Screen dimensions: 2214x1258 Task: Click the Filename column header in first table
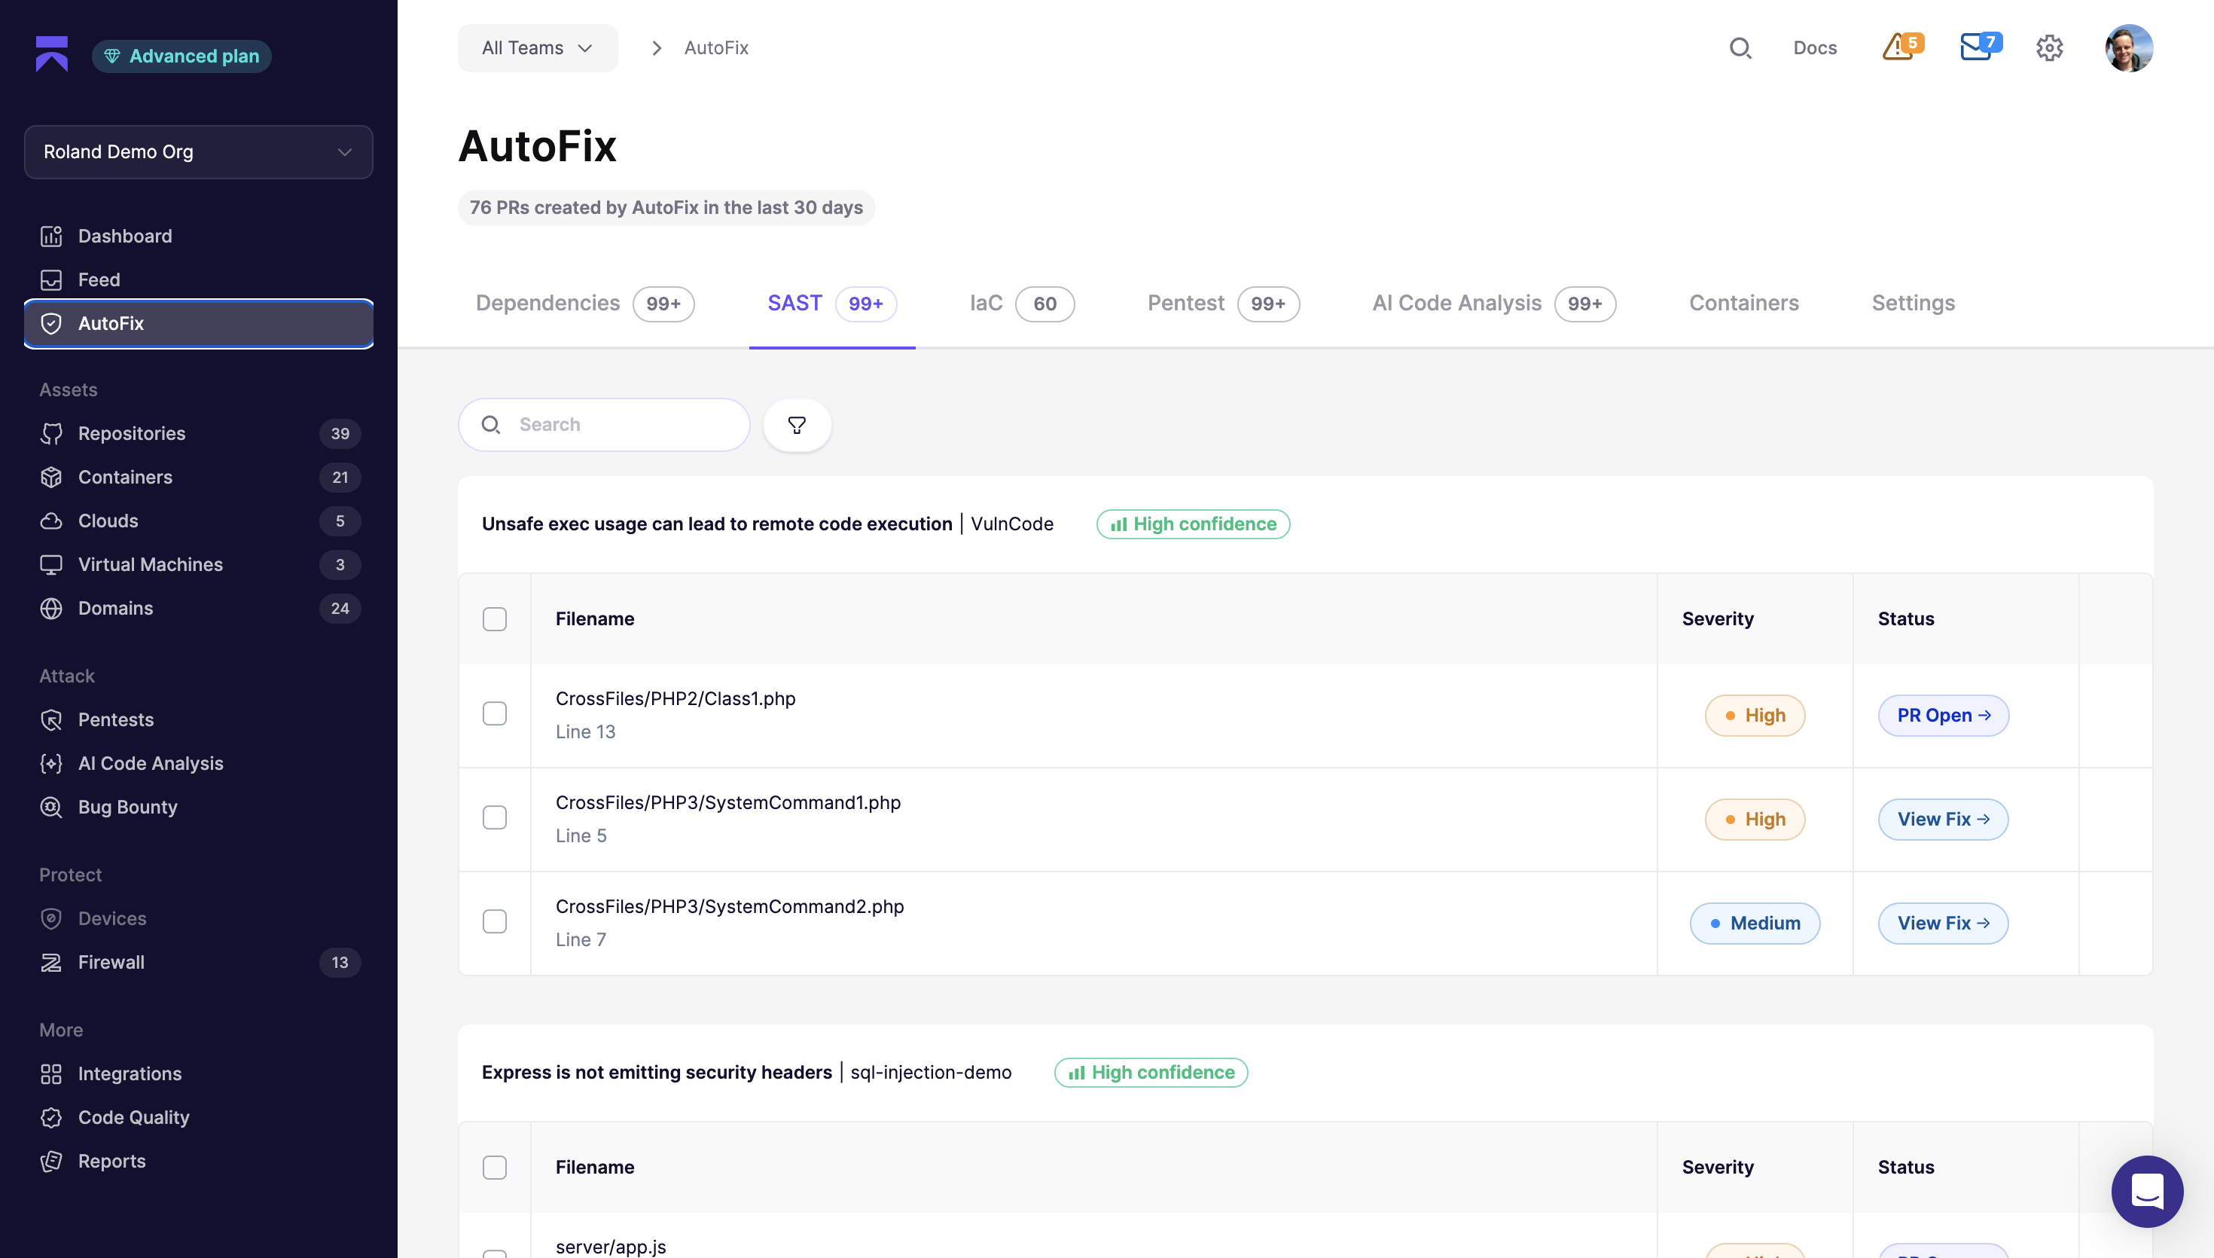(x=595, y=619)
